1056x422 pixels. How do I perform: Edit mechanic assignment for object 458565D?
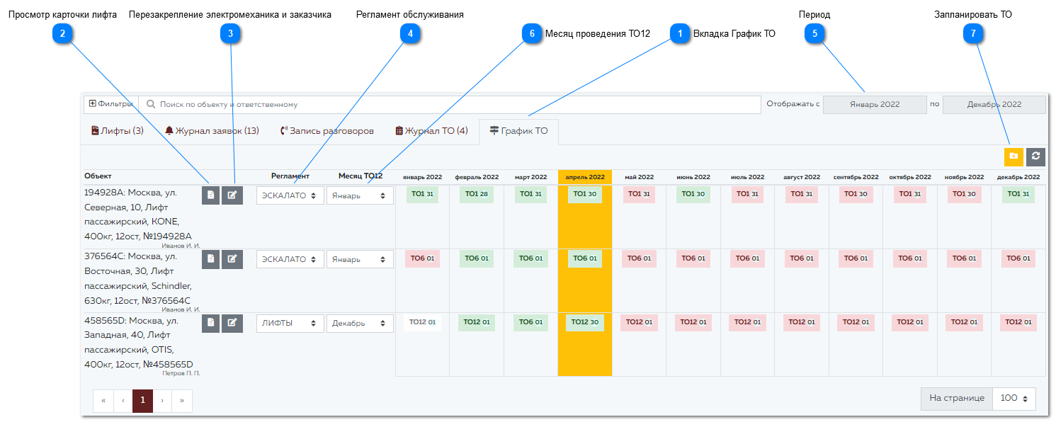click(232, 323)
